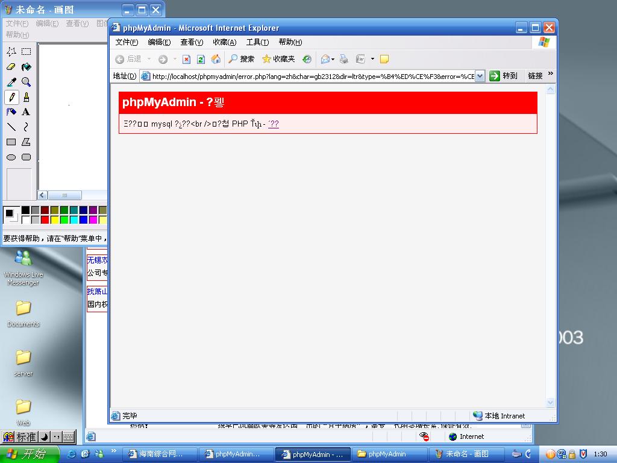Screen dimensions: 617x463
Task: Click inside the IE address URL field
Action: pyautogui.click(x=313, y=77)
